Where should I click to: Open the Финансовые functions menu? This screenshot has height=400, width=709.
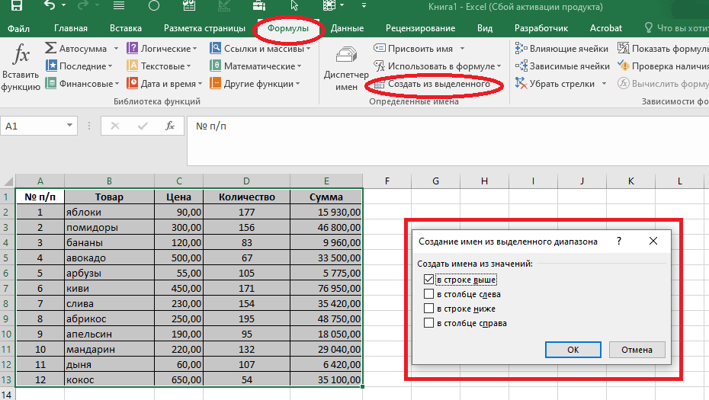tap(82, 84)
